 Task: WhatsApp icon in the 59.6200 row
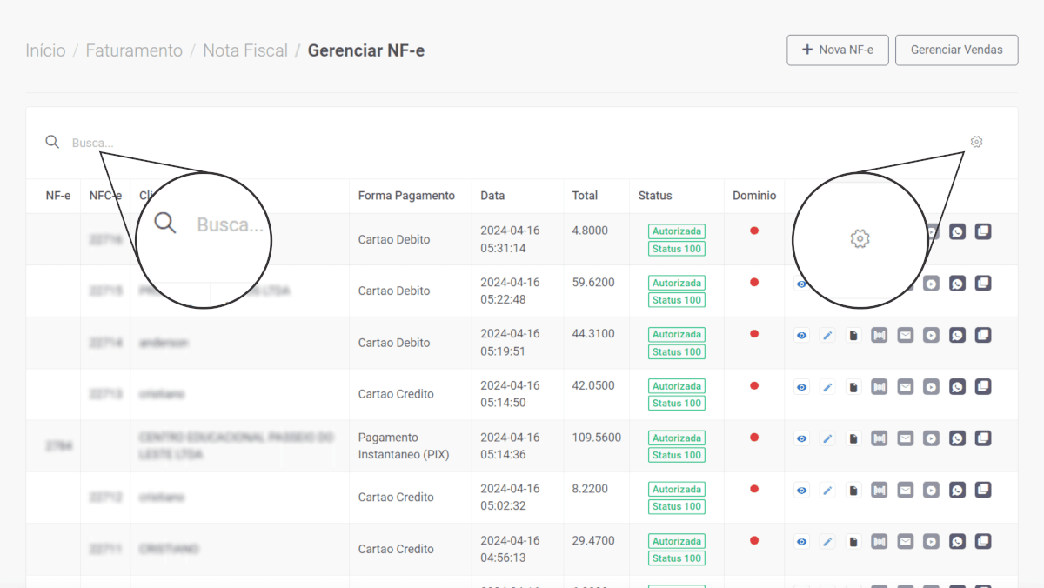pyautogui.click(x=957, y=283)
